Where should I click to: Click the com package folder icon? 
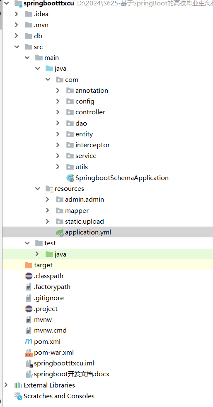coord(60,80)
